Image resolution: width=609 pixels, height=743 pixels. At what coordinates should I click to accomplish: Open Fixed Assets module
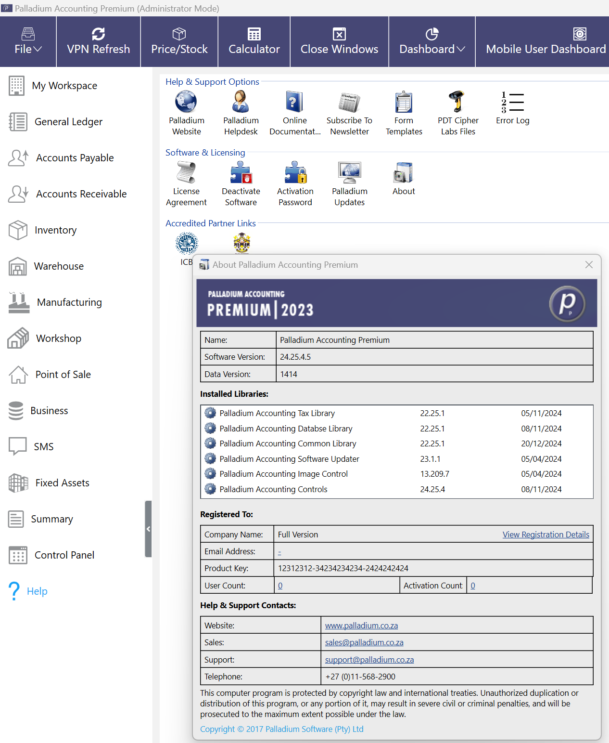click(x=49, y=483)
